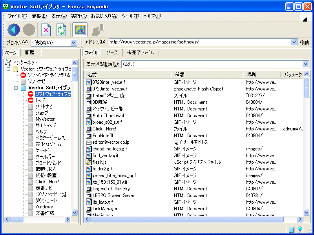This screenshot has width=314, height=235.
Task: Select the サイトマップ tree item
Action: tap(46, 125)
